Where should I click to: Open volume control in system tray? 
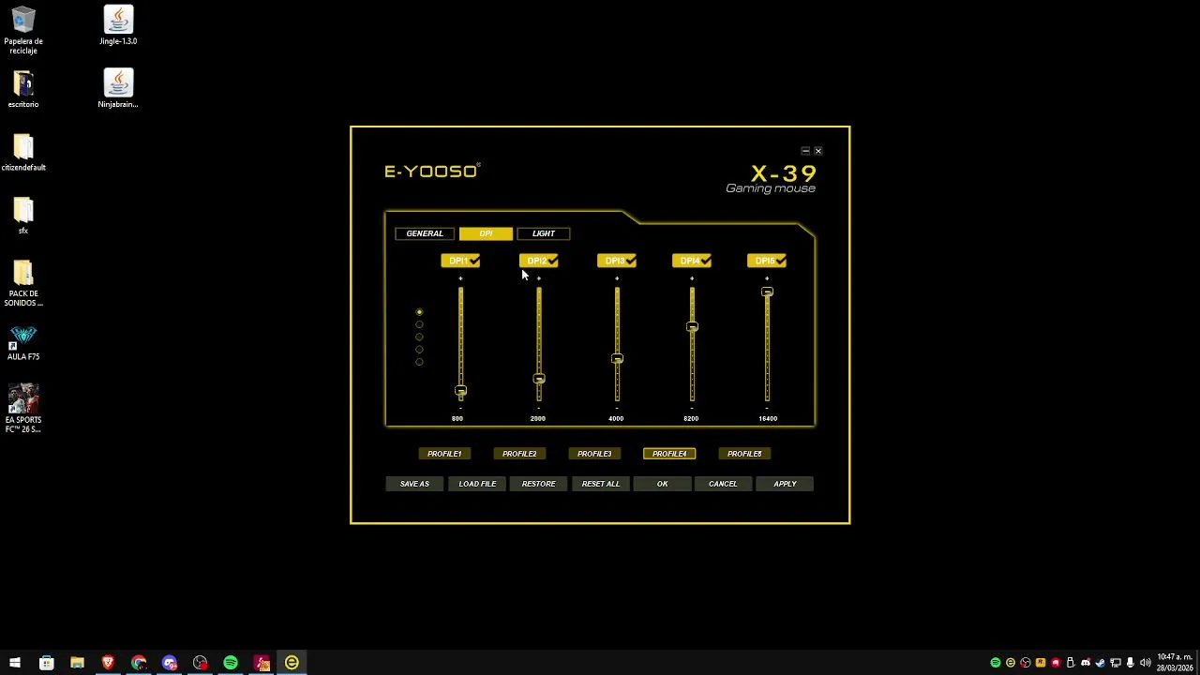tap(1146, 663)
